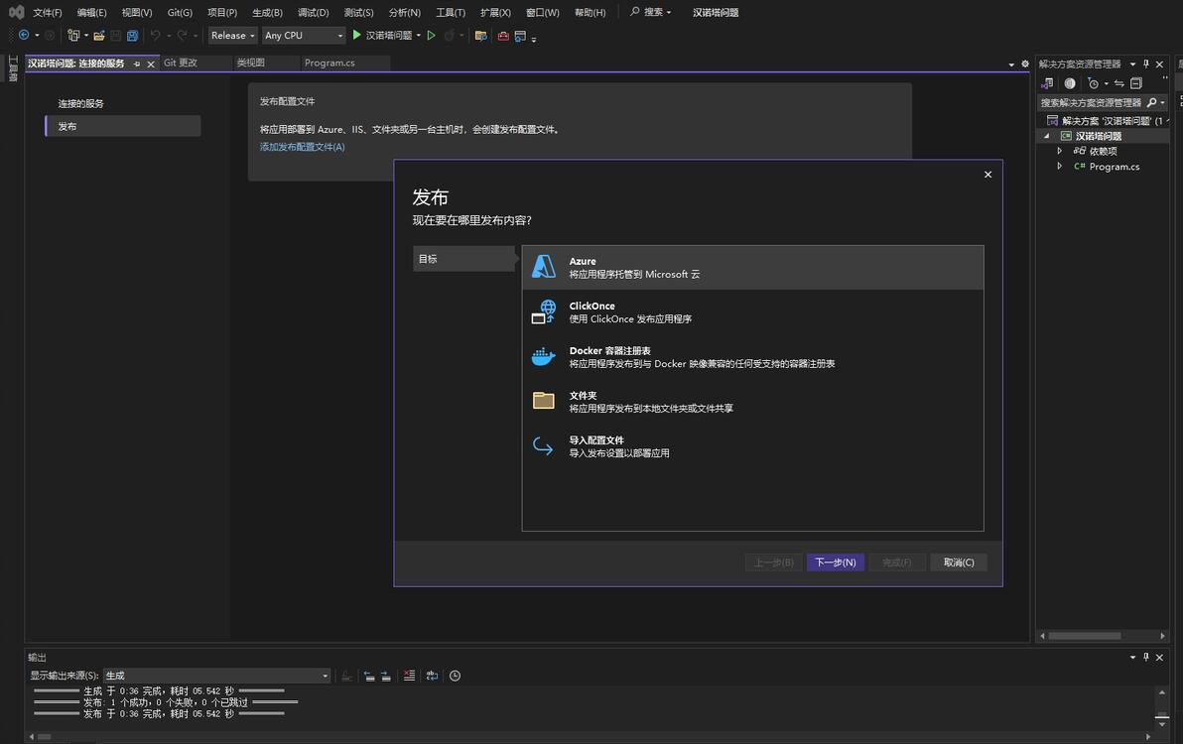1183x744 pixels.
Task: Click the window layout icon beside the toolbox
Action: coord(521,36)
